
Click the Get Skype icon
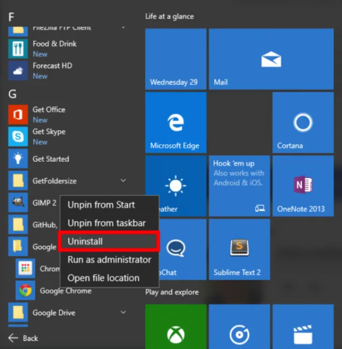18,137
